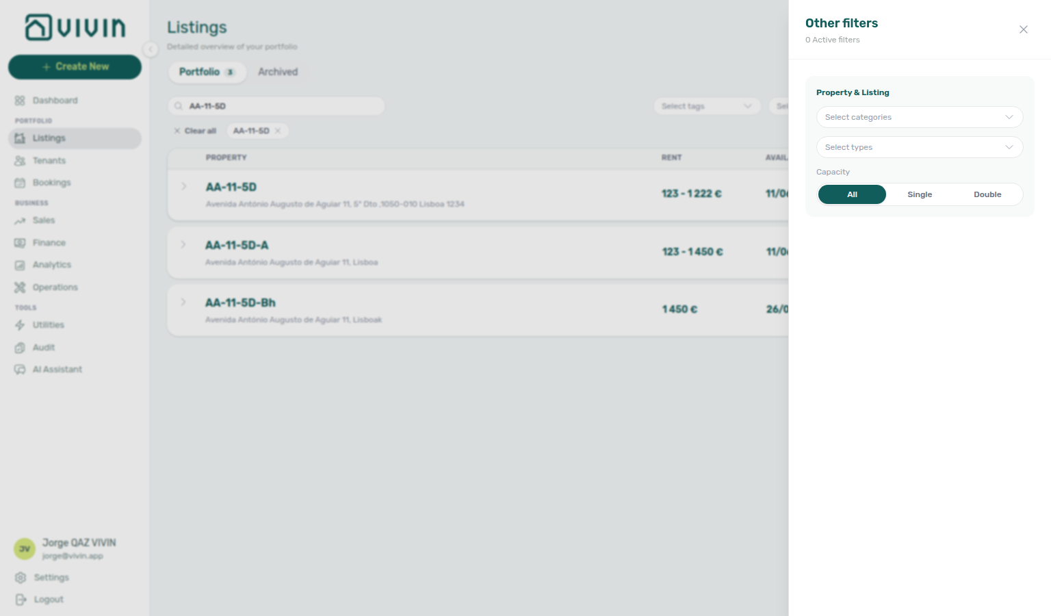Open Finance menu label
This screenshot has width=1051, height=616.
coord(49,243)
